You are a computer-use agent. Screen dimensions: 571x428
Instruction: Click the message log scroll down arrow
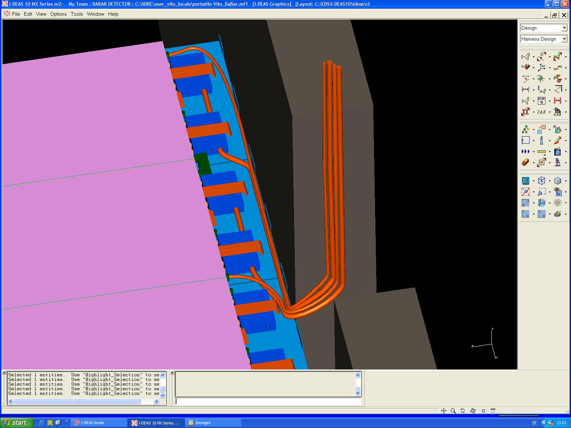point(163,396)
